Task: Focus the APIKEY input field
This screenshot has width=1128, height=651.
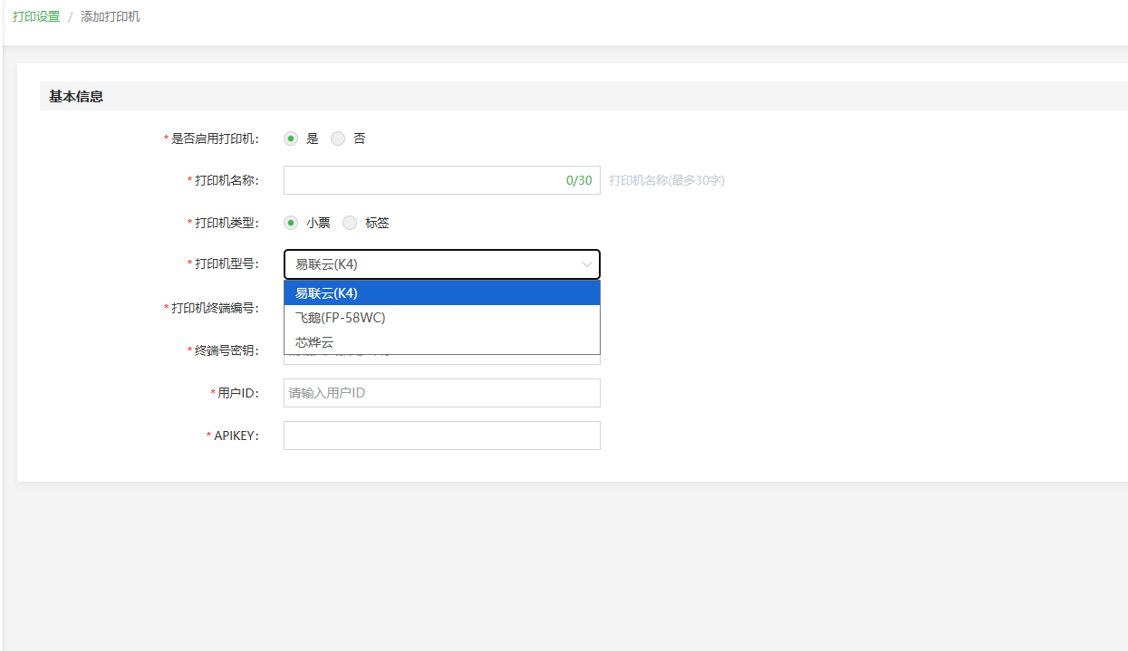Action: [x=441, y=436]
